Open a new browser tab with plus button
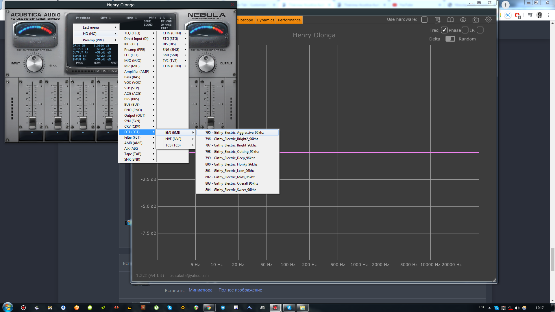 [x=506, y=5]
